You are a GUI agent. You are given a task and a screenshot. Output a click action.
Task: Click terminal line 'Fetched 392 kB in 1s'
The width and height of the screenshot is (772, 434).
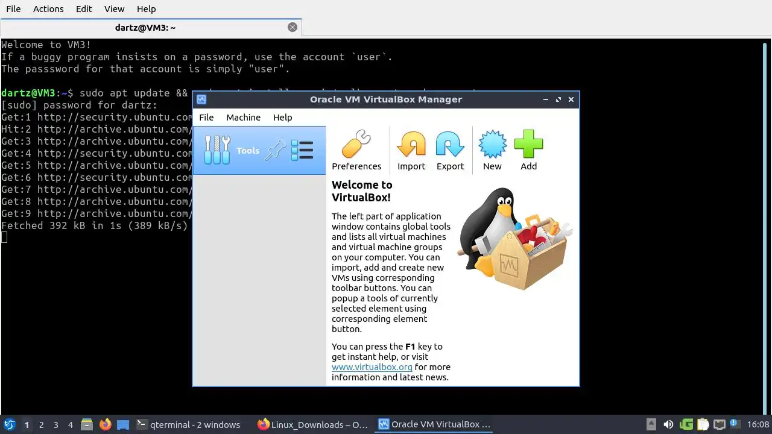[x=95, y=225]
